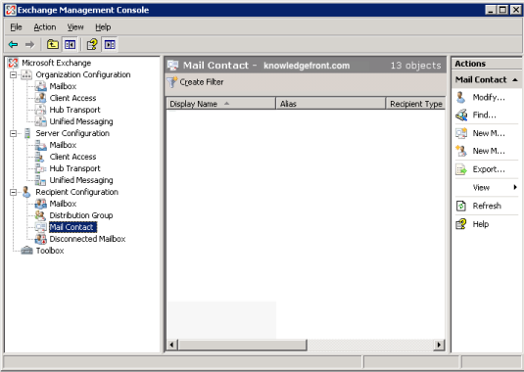Toggle the show/hide action pane icon
The width and height of the screenshot is (524, 372).
110,44
